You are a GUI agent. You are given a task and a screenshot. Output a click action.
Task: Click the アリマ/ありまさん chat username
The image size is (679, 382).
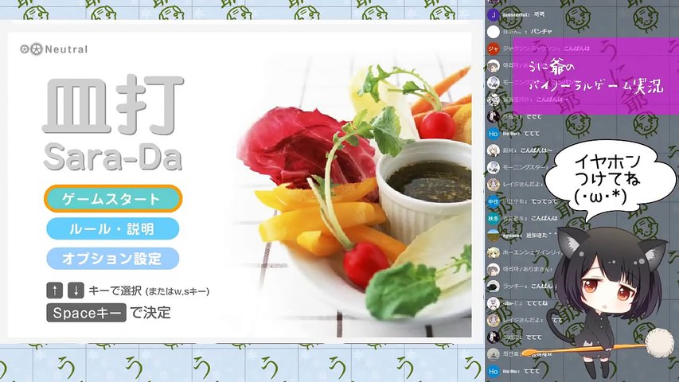click(528, 269)
